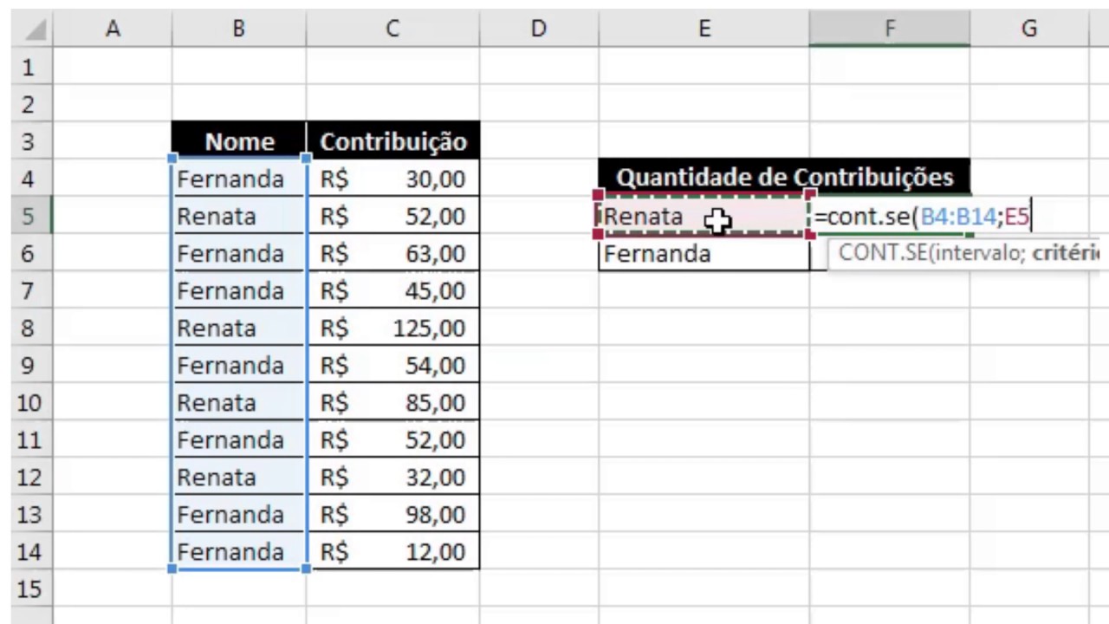Select row 15 header

click(x=28, y=590)
